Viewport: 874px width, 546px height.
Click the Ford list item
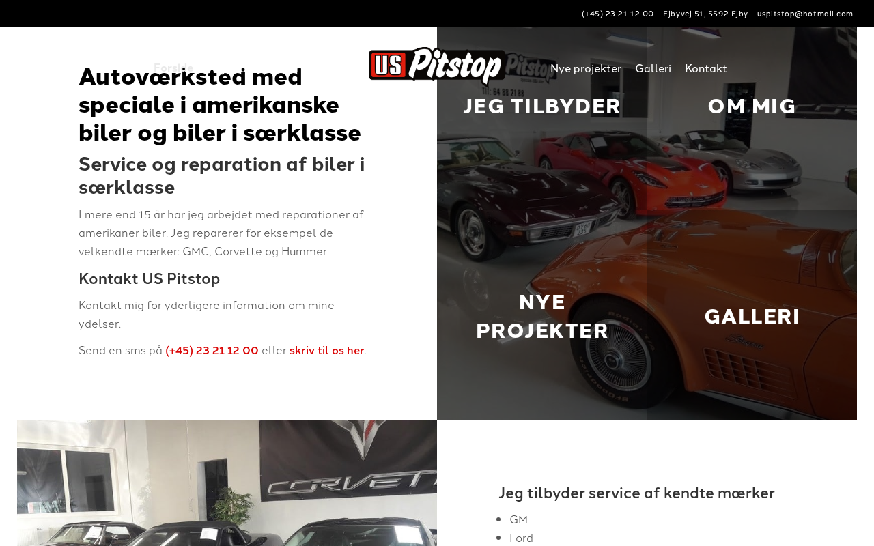click(521, 538)
